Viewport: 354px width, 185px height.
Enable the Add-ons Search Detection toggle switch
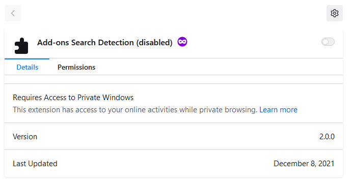328,42
